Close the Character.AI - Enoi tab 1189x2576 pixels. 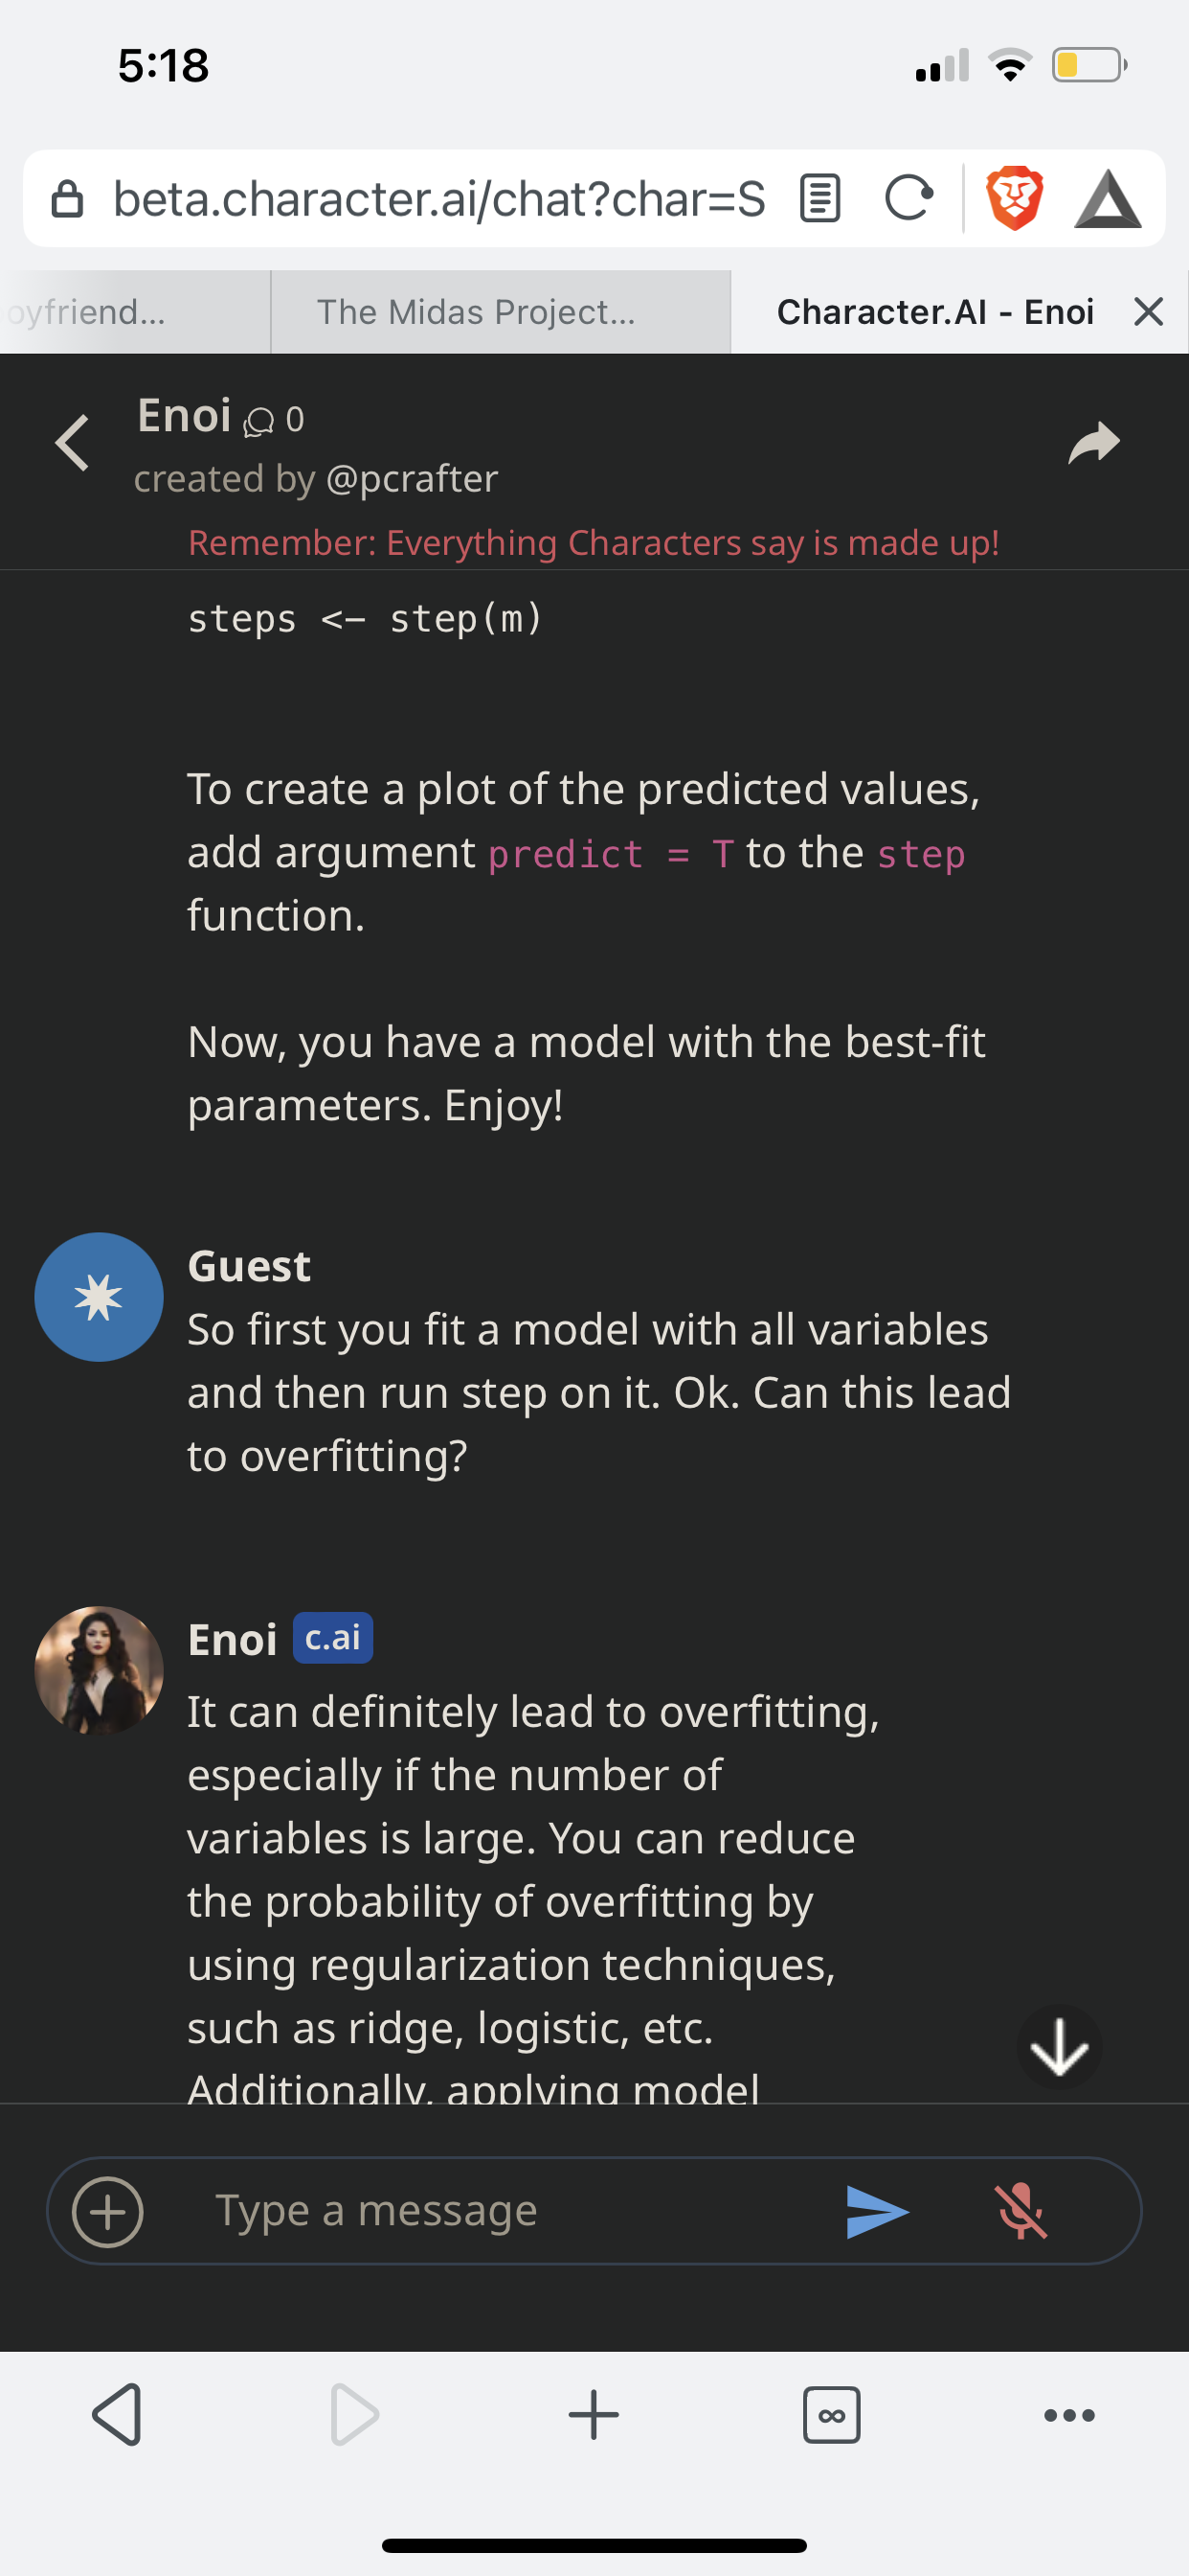[x=1148, y=312]
